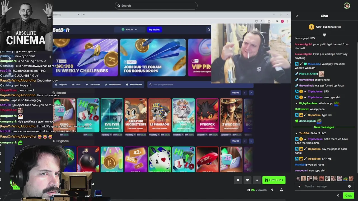Send message with the Chat button
The image size is (358, 201).
(348, 195)
